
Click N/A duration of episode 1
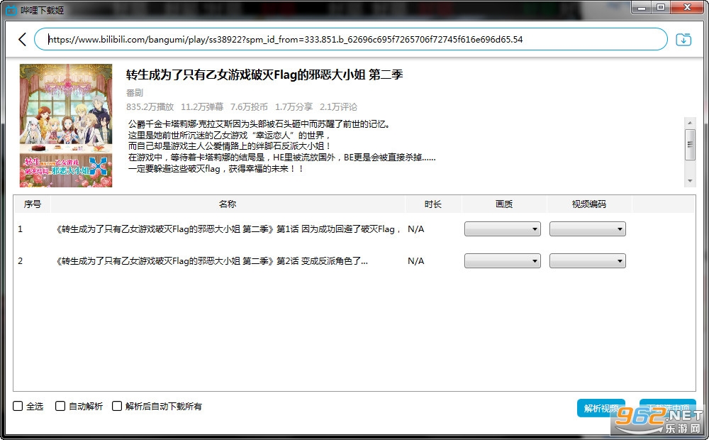click(416, 229)
